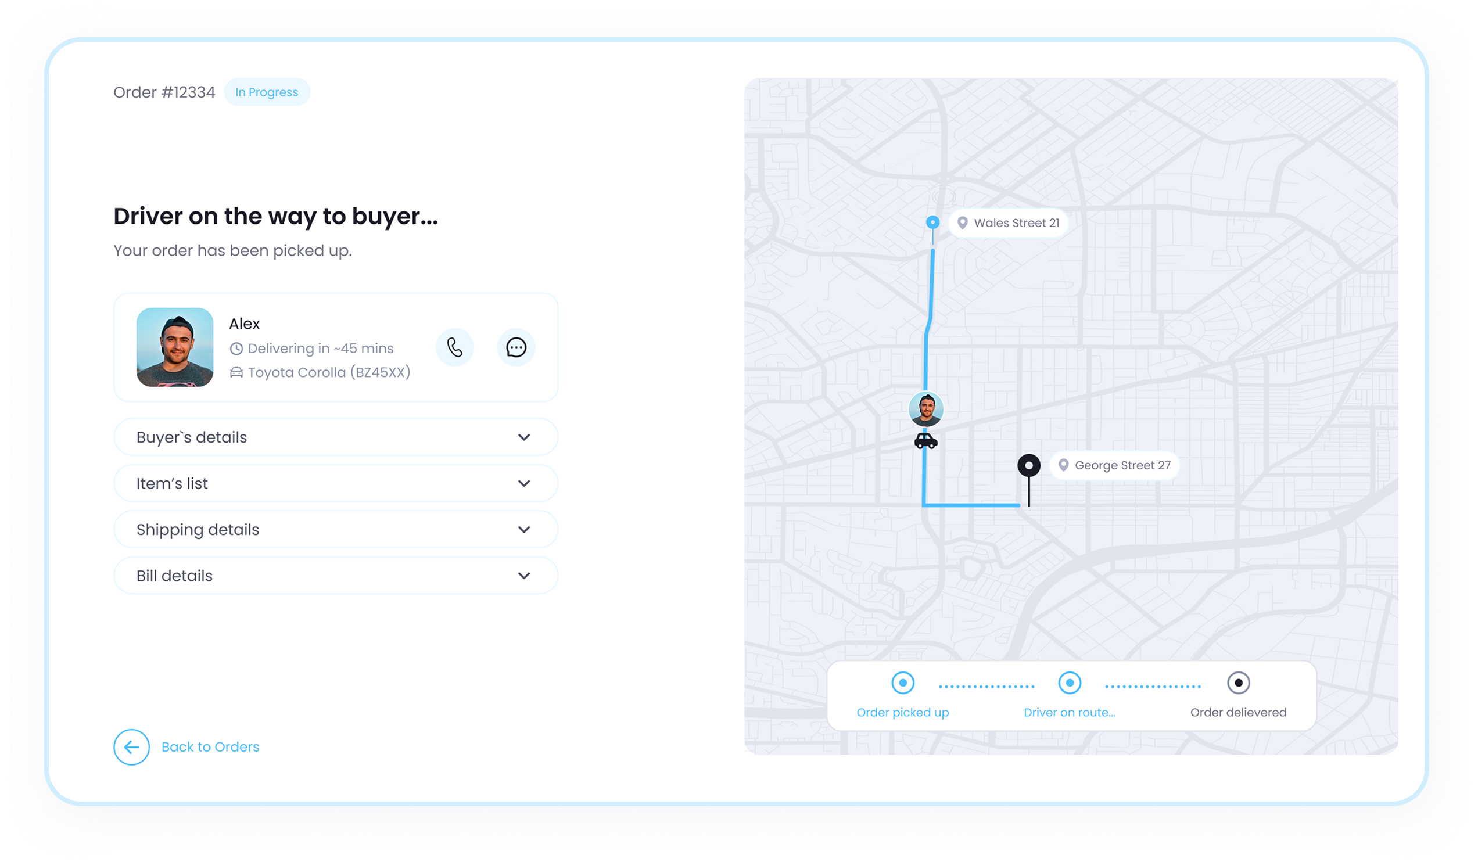Viewport: 1478px width, 862px height.
Task: Click the Wales Street 21 address label
Action: pyautogui.click(x=1017, y=223)
